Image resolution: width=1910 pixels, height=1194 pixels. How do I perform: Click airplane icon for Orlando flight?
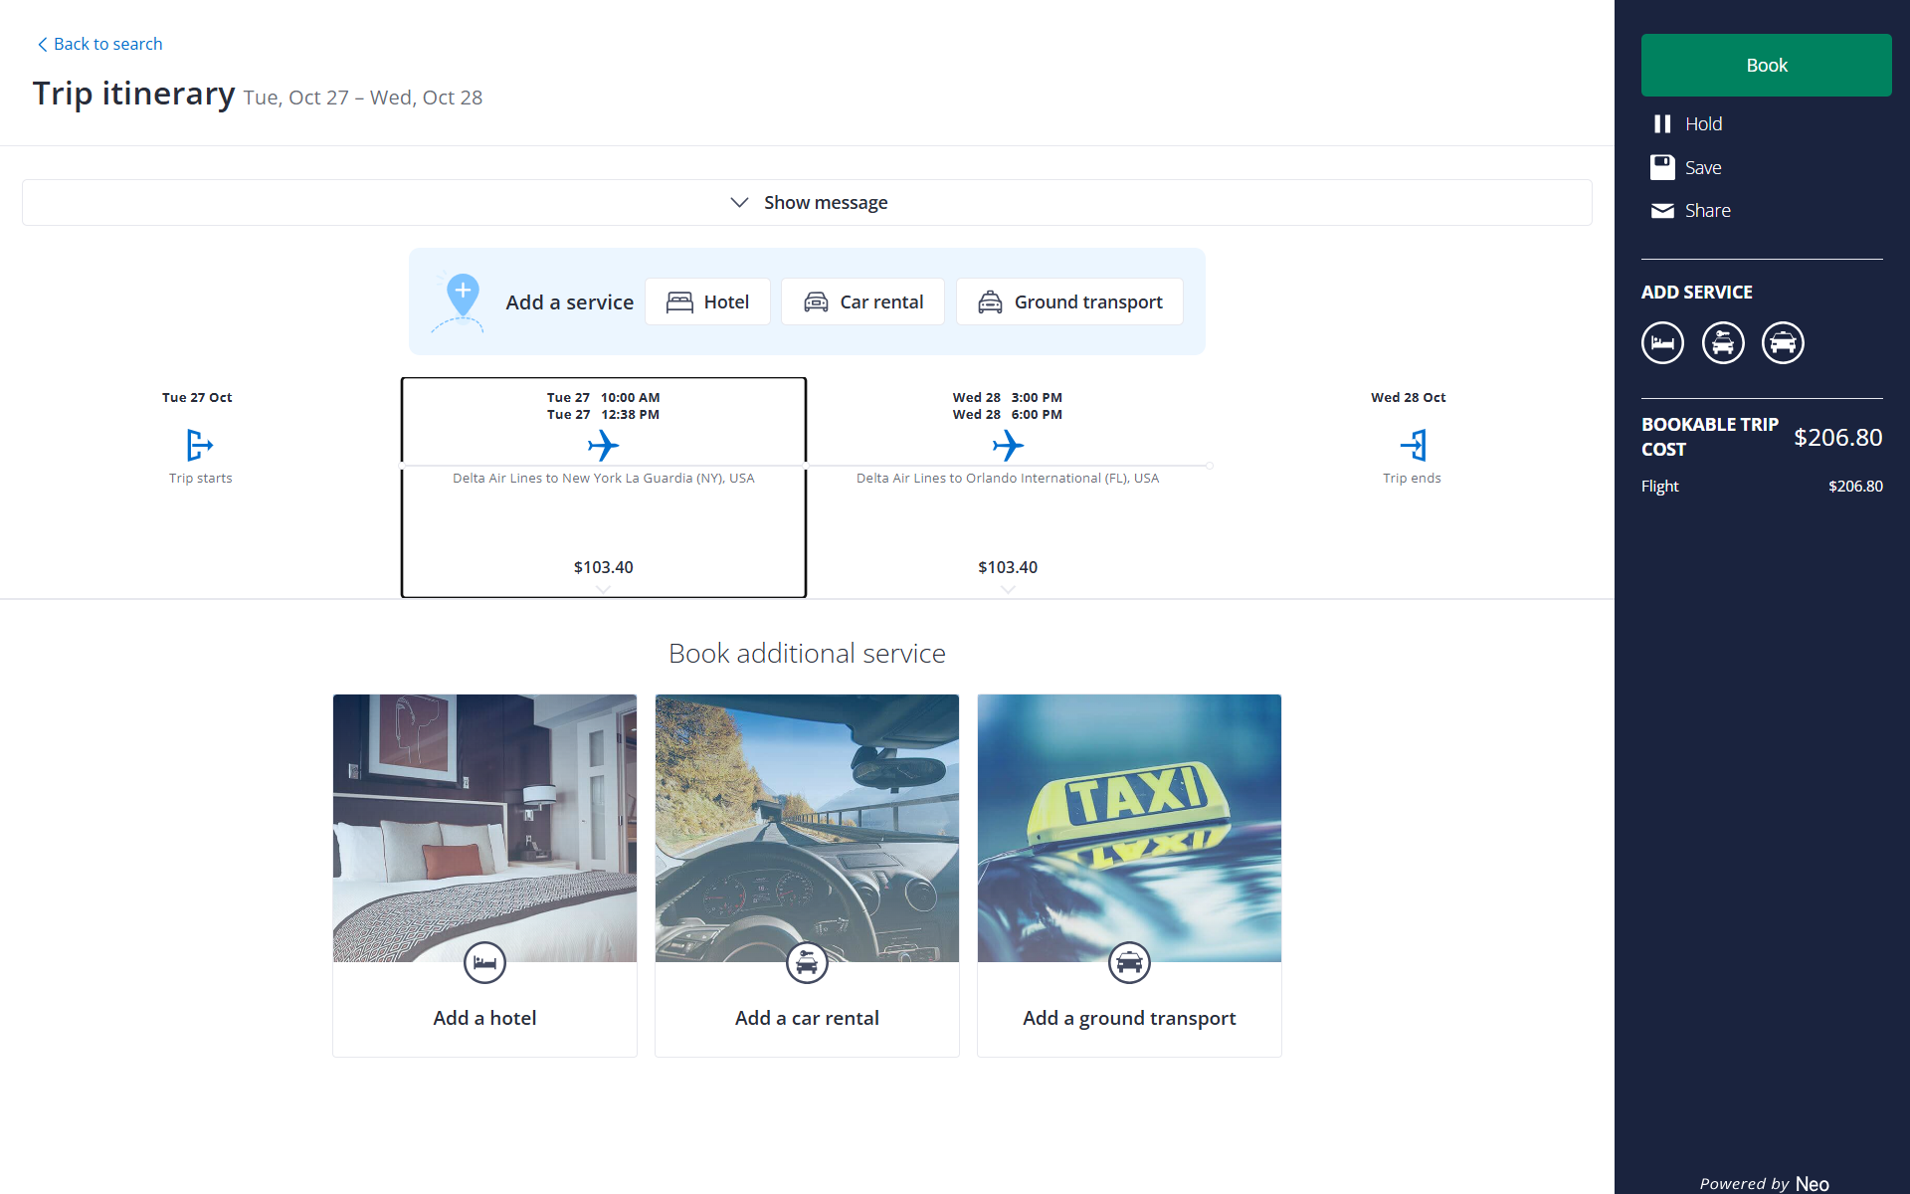coord(1008,445)
